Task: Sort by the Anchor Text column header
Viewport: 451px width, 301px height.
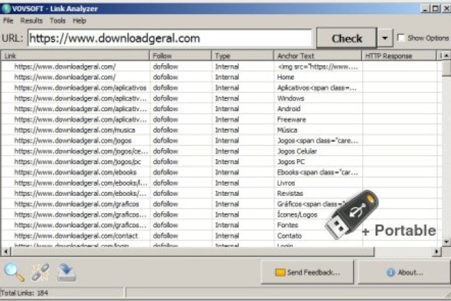Action: (x=316, y=56)
